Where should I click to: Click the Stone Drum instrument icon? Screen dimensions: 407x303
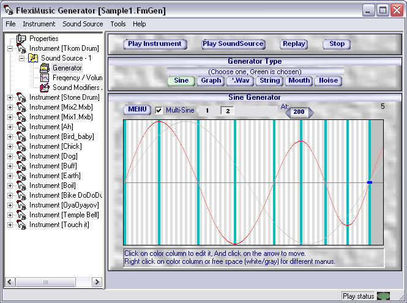(x=21, y=97)
